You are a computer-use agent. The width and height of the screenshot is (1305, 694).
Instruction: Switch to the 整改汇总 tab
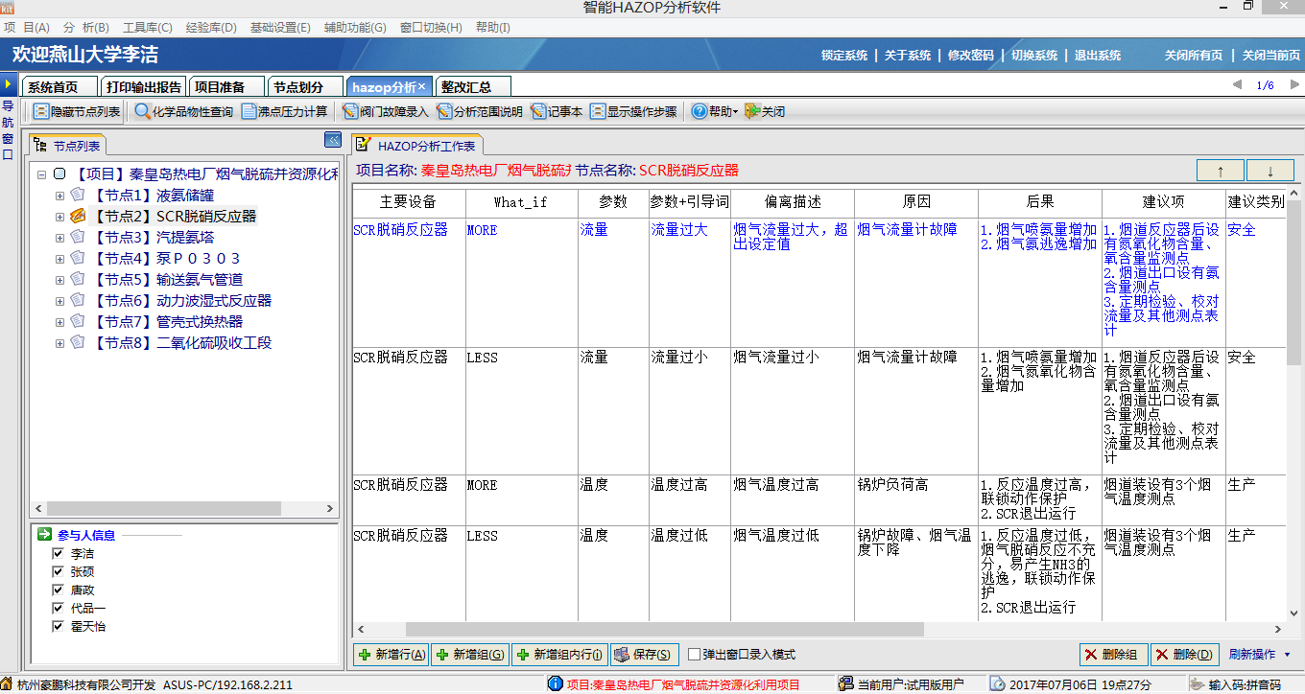point(473,86)
